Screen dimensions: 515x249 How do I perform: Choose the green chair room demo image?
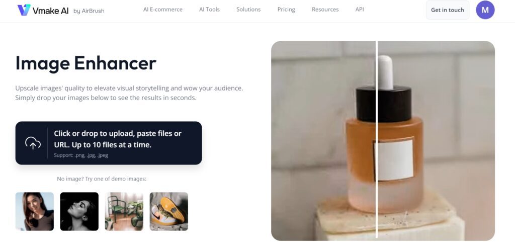(x=124, y=211)
